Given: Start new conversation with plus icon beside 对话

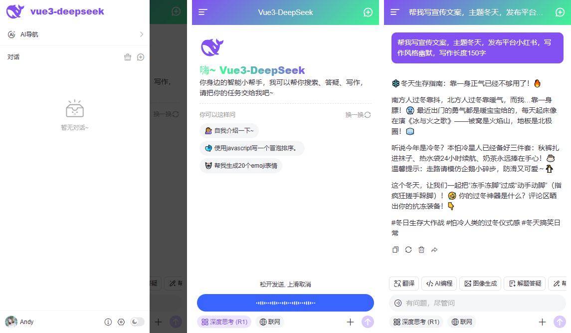Looking at the screenshot, I should [141, 57].
